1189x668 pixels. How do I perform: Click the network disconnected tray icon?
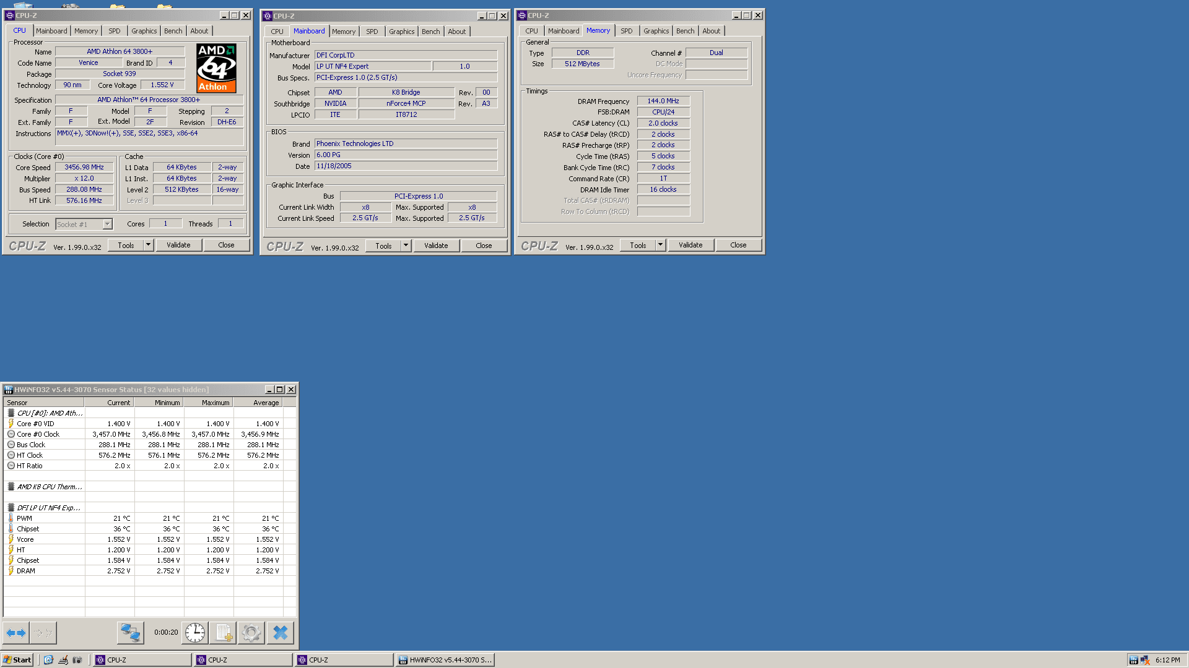1145,660
